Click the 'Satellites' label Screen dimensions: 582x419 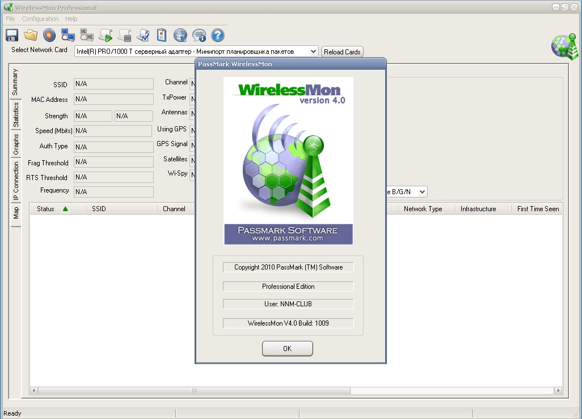(175, 159)
